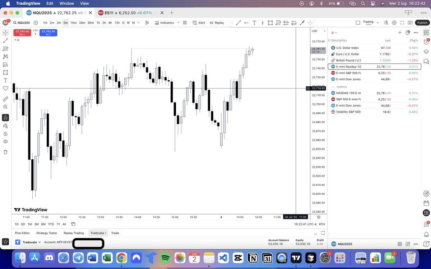Expand the collapsed indicators legend chevron
The width and height of the screenshot is (431, 269).
(16, 40)
